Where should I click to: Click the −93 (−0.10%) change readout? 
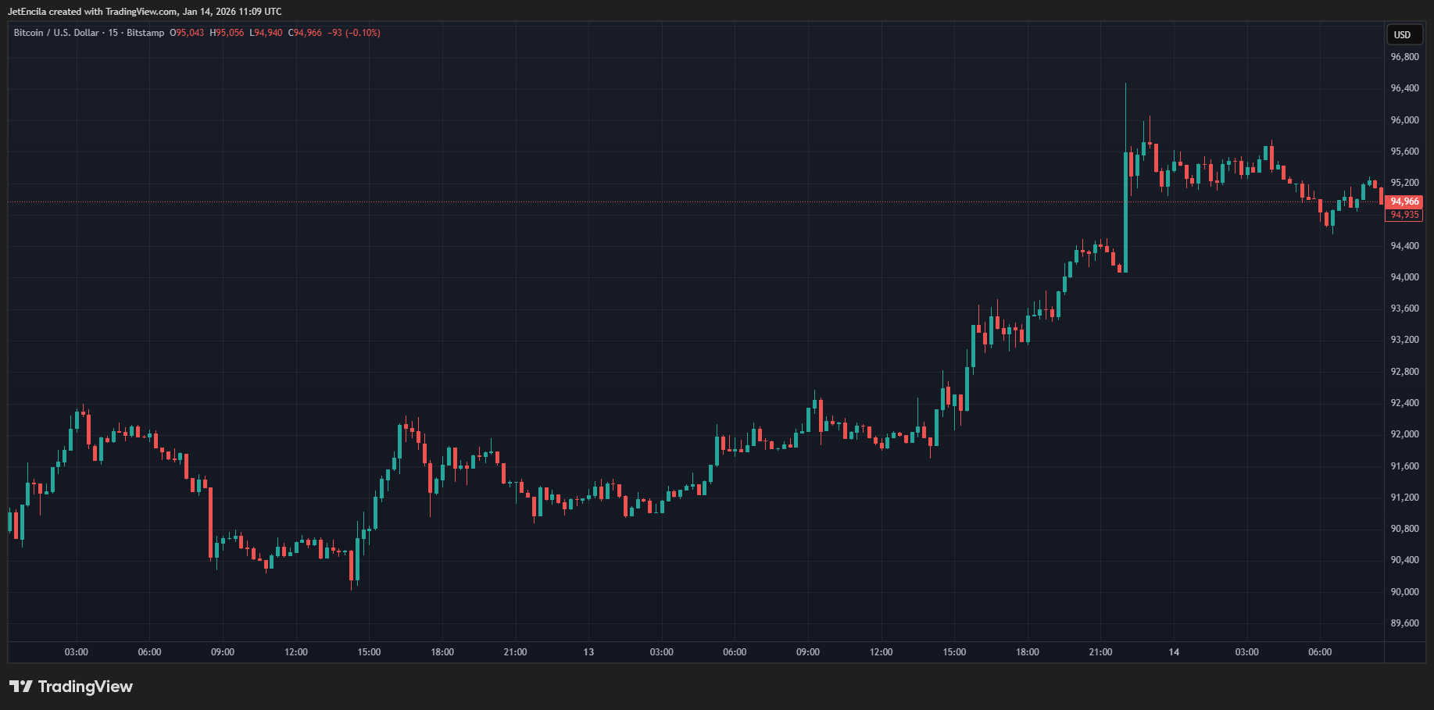point(354,33)
